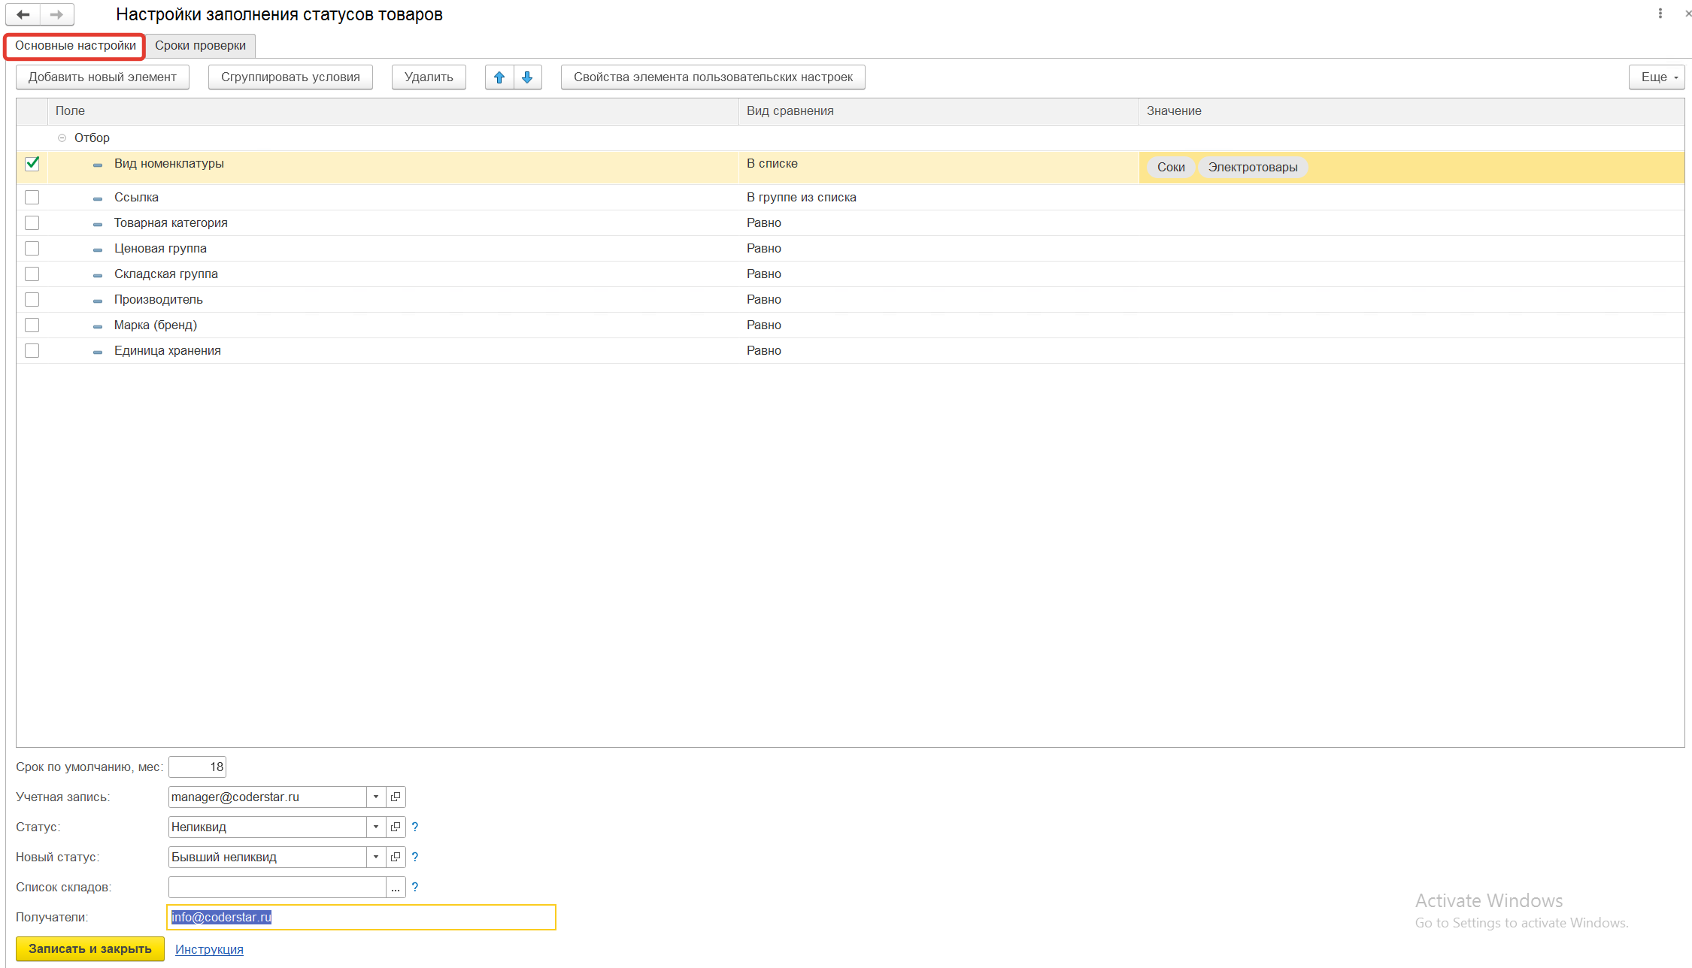Enable Марка (бренд) filter checkbox

(32, 325)
